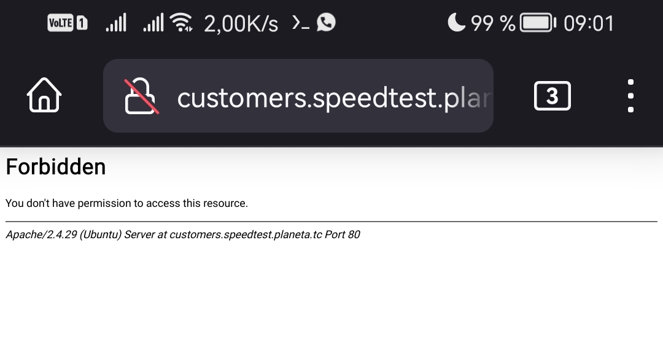
Task: Tap the SIM 1 indicator icon
Action: click(82, 23)
